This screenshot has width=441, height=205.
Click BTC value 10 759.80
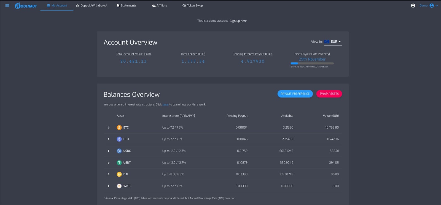pyautogui.click(x=332, y=128)
